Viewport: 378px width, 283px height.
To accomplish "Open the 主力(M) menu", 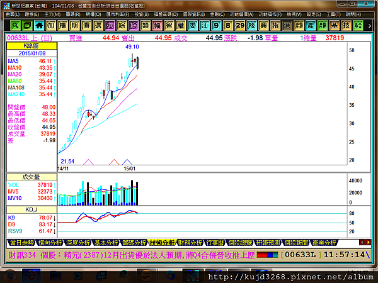I will [52, 14].
